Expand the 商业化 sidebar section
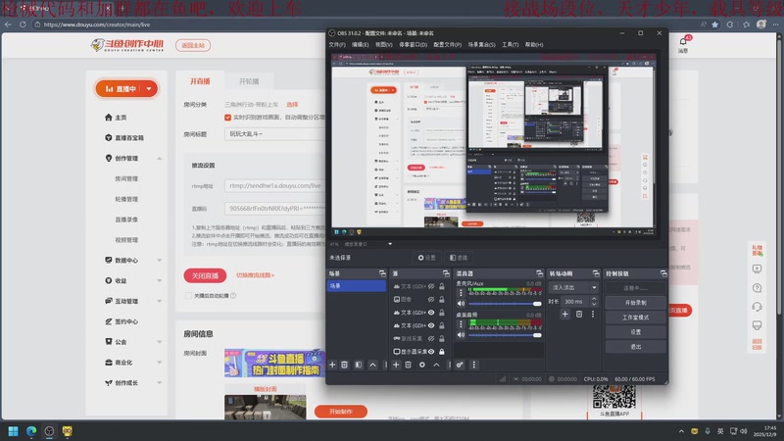Viewport: 784px width, 441px height. tap(159, 363)
